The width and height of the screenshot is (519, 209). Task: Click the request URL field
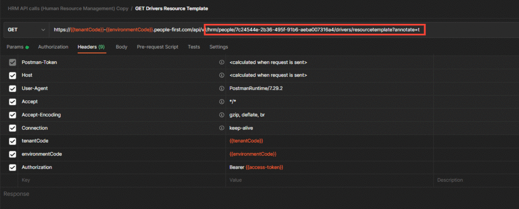point(284,30)
